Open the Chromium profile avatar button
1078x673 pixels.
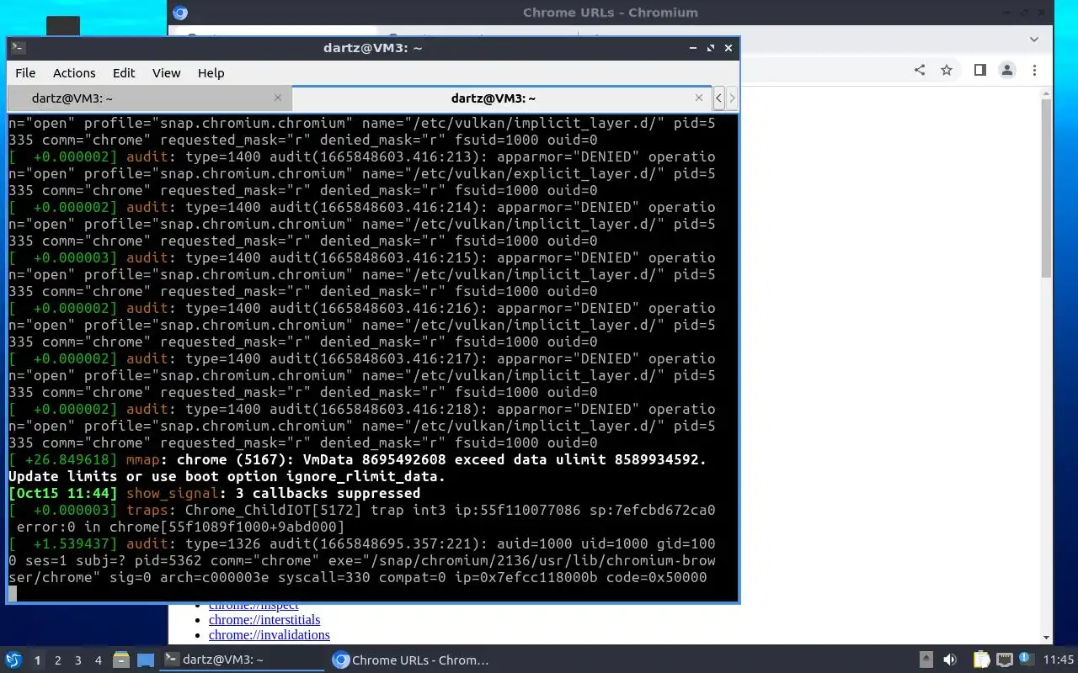tap(1006, 71)
